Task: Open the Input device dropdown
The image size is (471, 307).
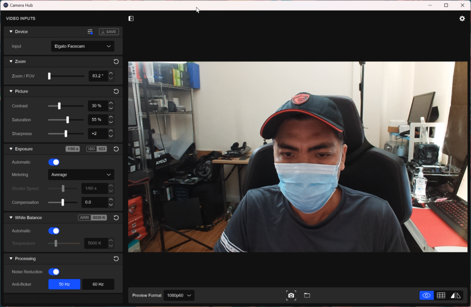Action: point(82,46)
